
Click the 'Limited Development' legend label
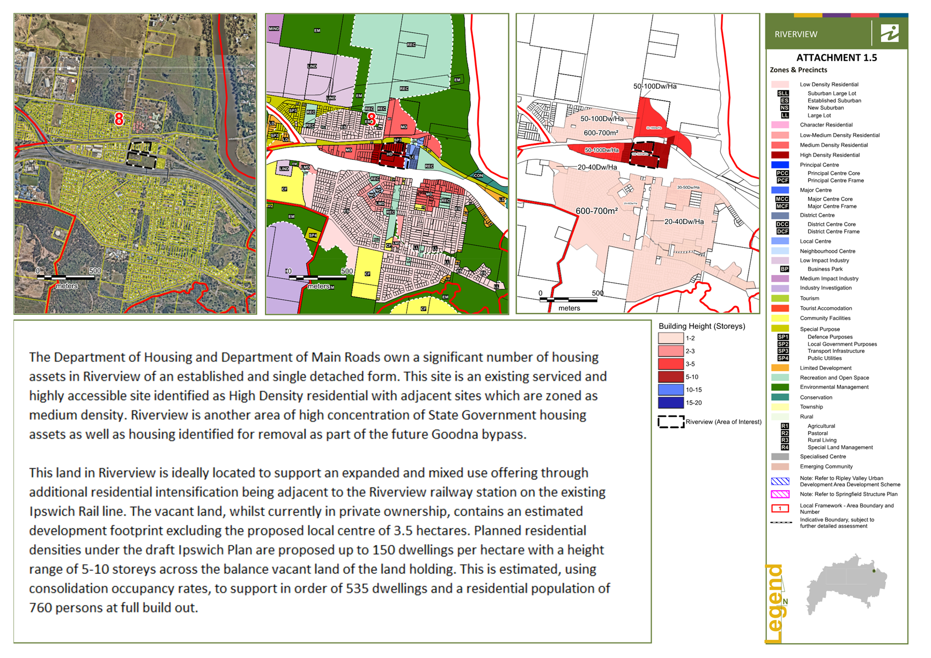[826, 368]
